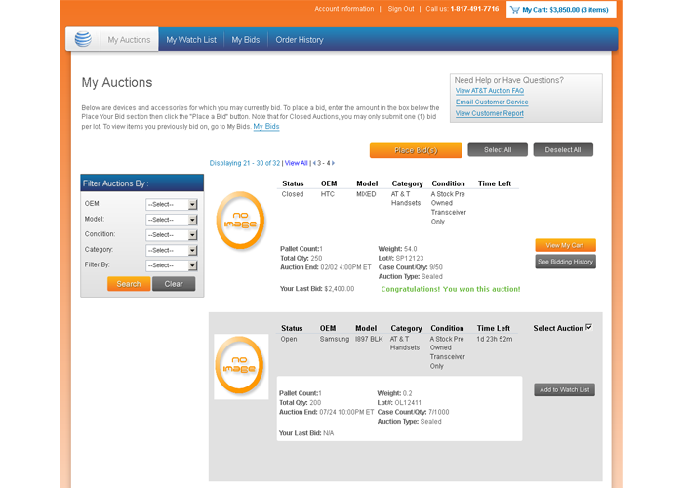The image size is (683, 488).
Task: Click the Clear filter button
Action: pos(174,284)
